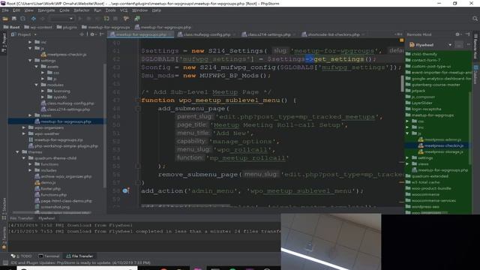480x270 pixels.
Task: Select the Flywheel tab in File Transfer
Action: coord(46,218)
